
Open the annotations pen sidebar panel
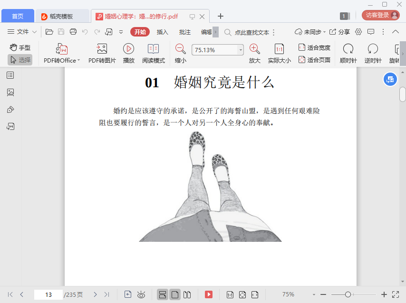10,110
